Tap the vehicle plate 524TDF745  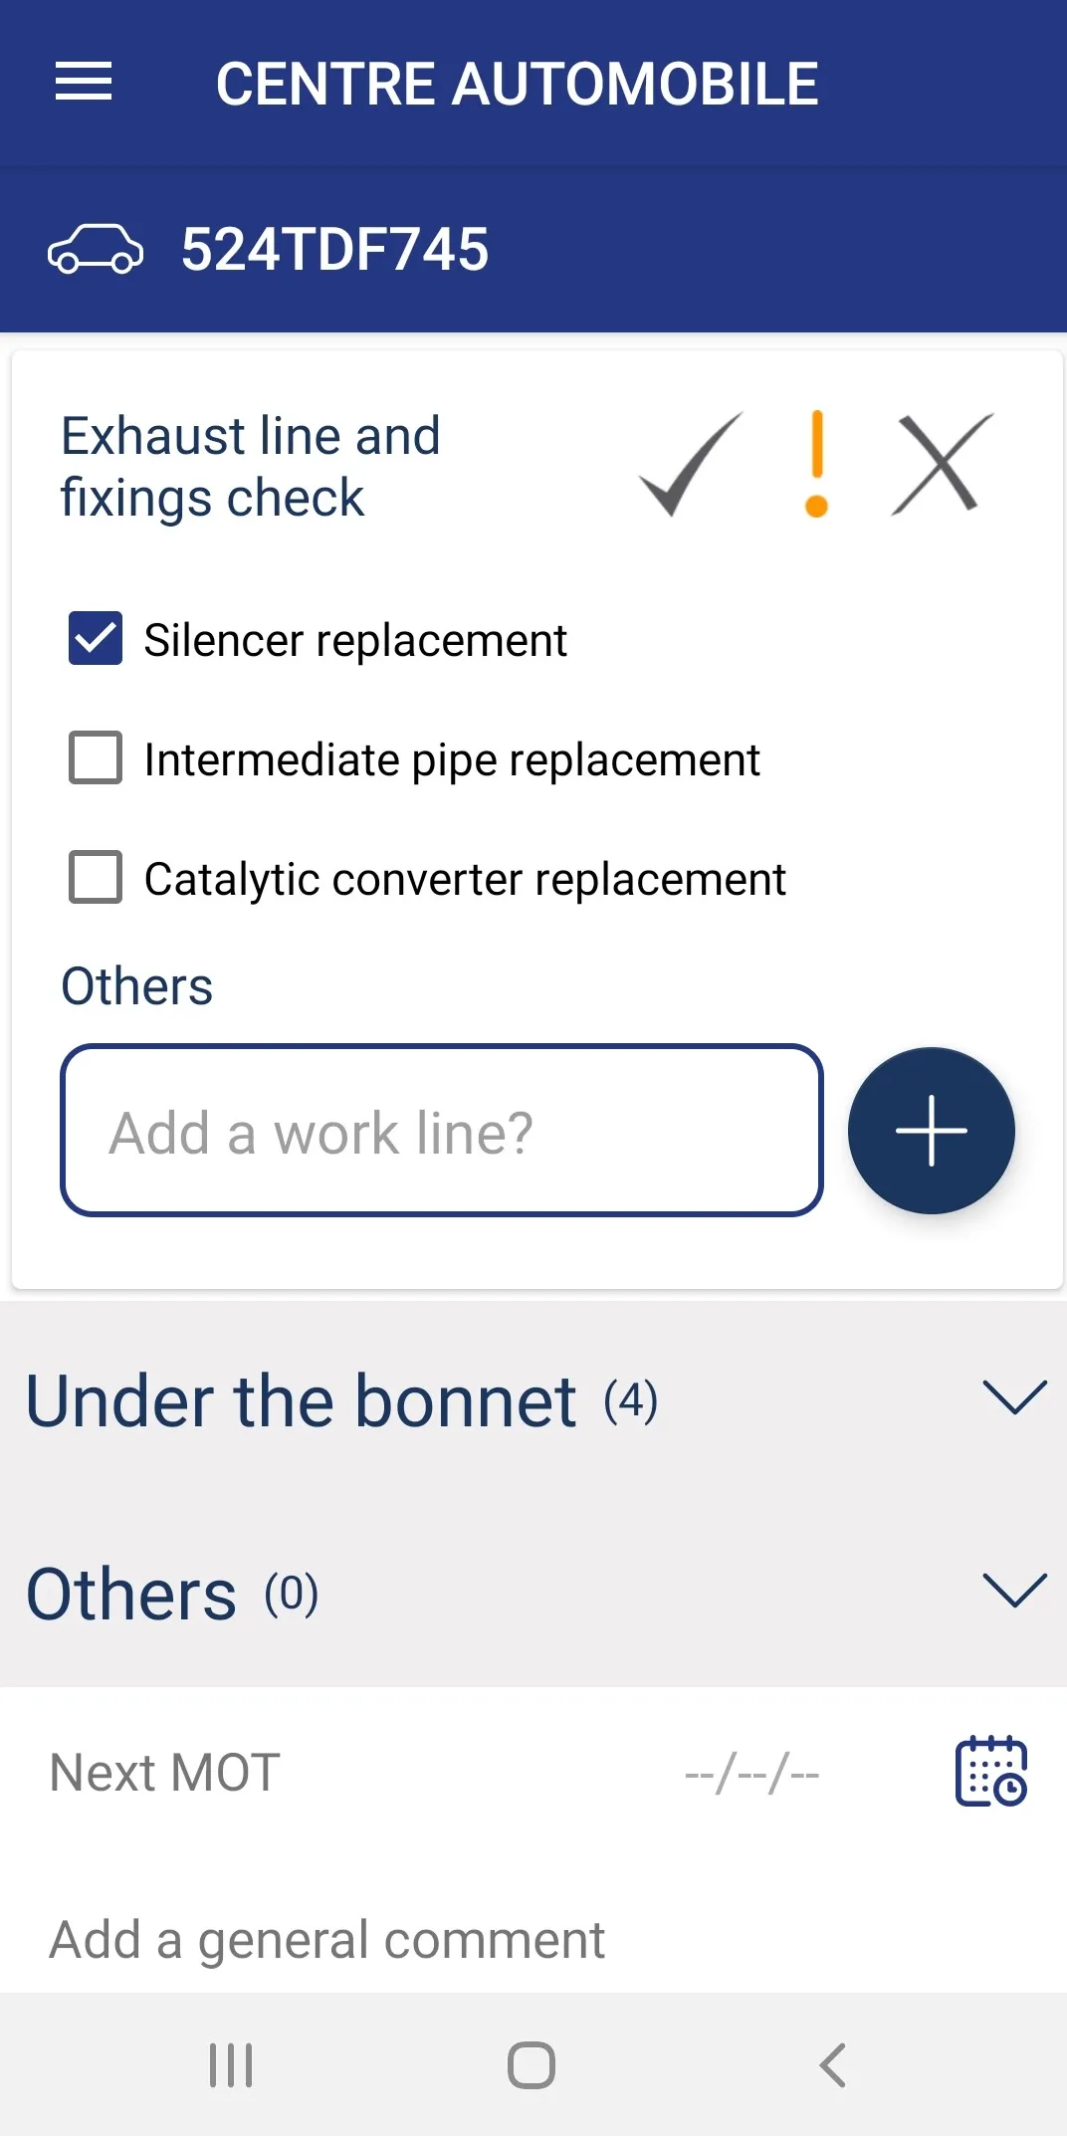coord(334,249)
